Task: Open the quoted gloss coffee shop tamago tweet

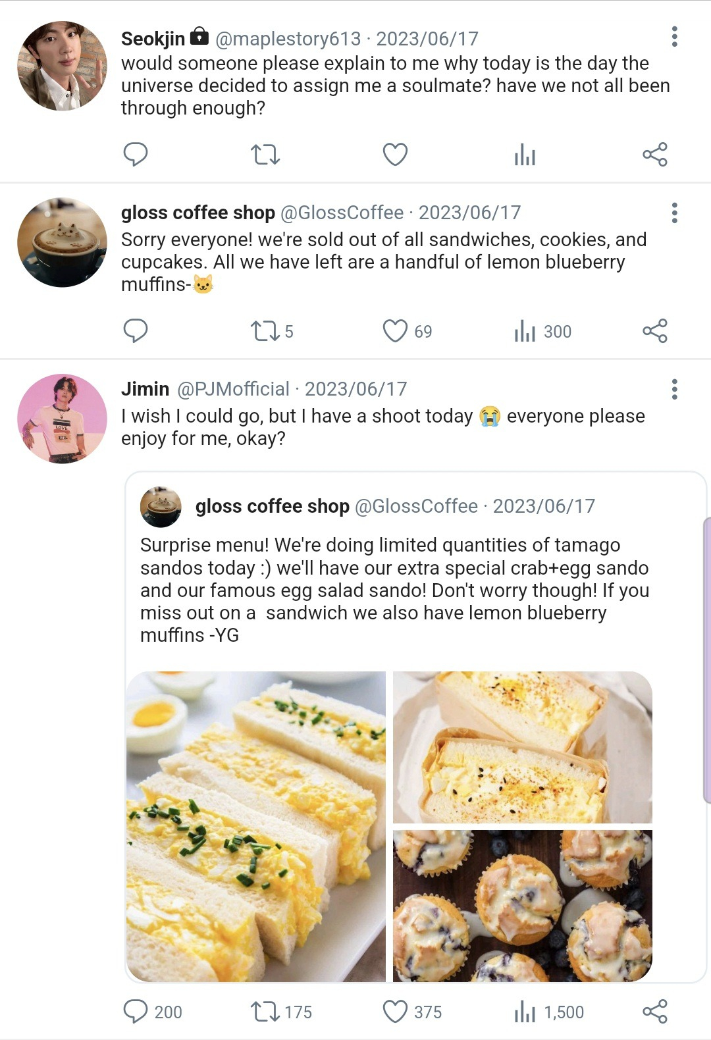Action: (395, 579)
